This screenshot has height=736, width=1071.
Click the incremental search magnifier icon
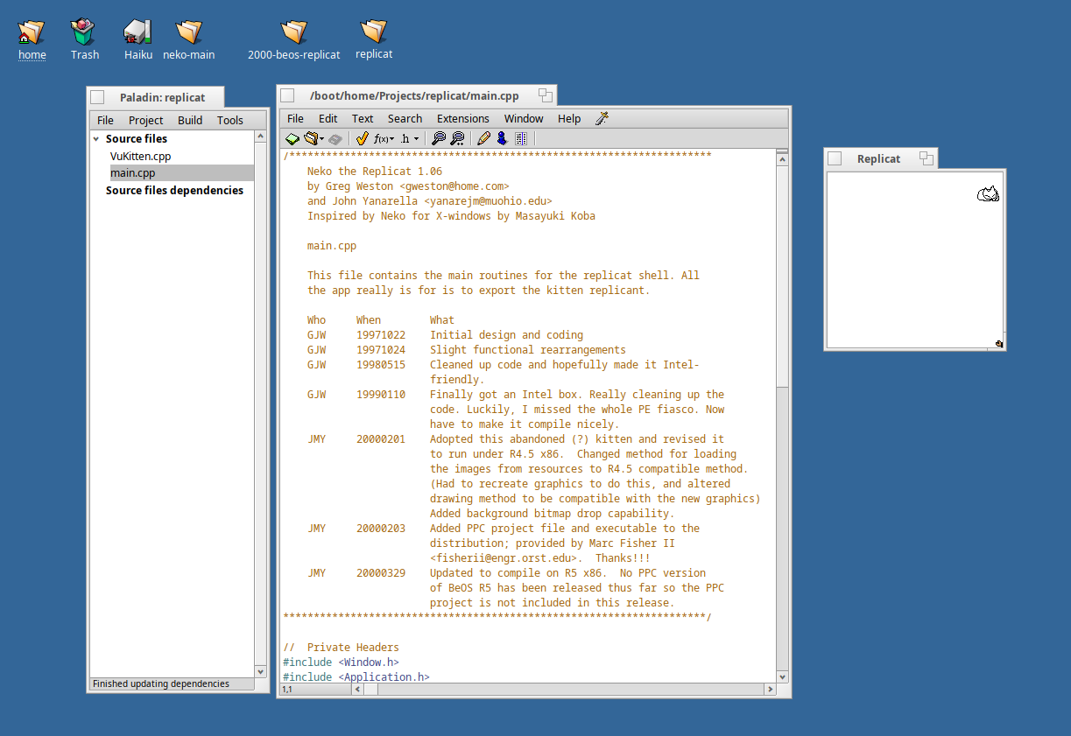pos(457,138)
